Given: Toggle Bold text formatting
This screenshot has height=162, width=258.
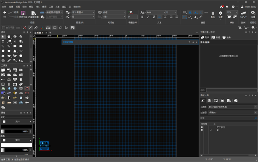Looking at the screenshot, I should [142, 17].
